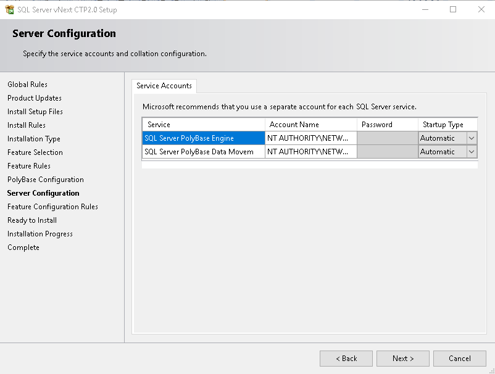This screenshot has width=495, height=374.
Task: Open Startup Type dropdown for PolyBase Engine
Action: [472, 138]
